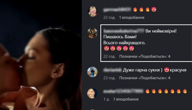Image resolution: width=192 pixels, height=110 pixels.
Task: Open blurred username above '1 вподобання' 22 год.
Action: [117, 9]
